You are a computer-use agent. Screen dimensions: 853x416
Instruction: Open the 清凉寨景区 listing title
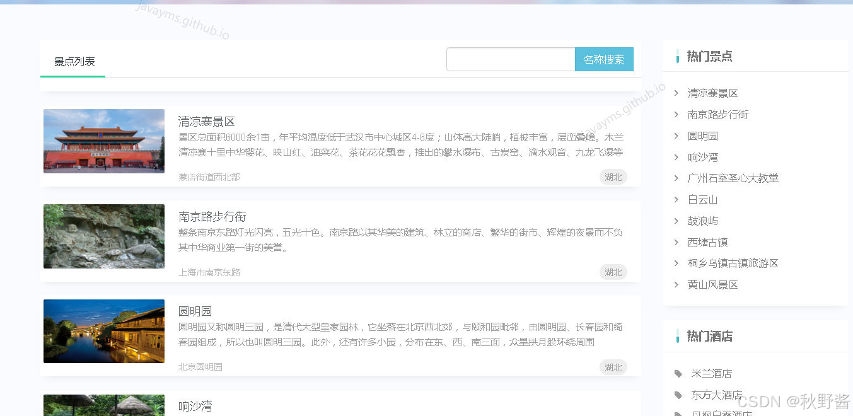click(x=207, y=122)
